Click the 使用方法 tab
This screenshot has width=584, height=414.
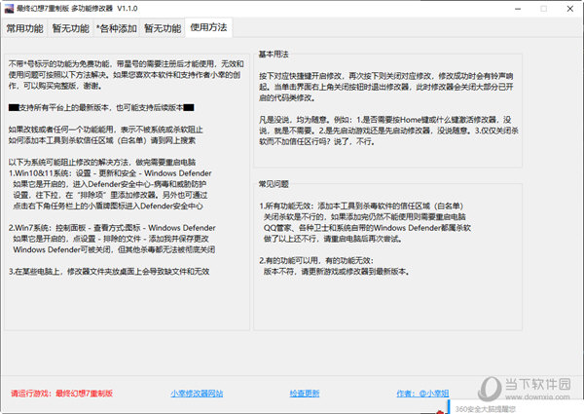(208, 27)
